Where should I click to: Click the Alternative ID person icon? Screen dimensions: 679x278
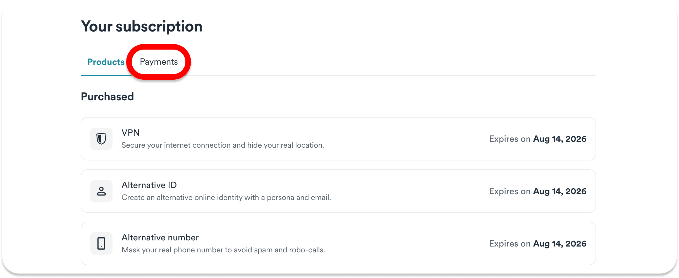click(x=101, y=191)
